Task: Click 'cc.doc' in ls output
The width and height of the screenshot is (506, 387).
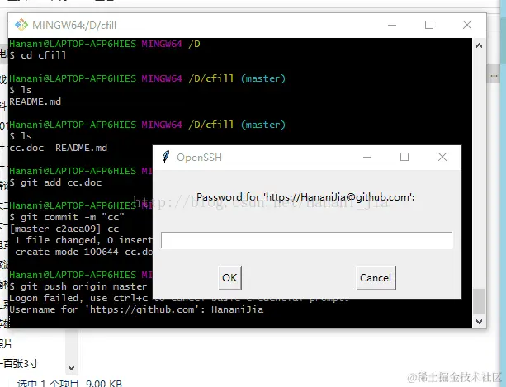Action: click(26, 148)
